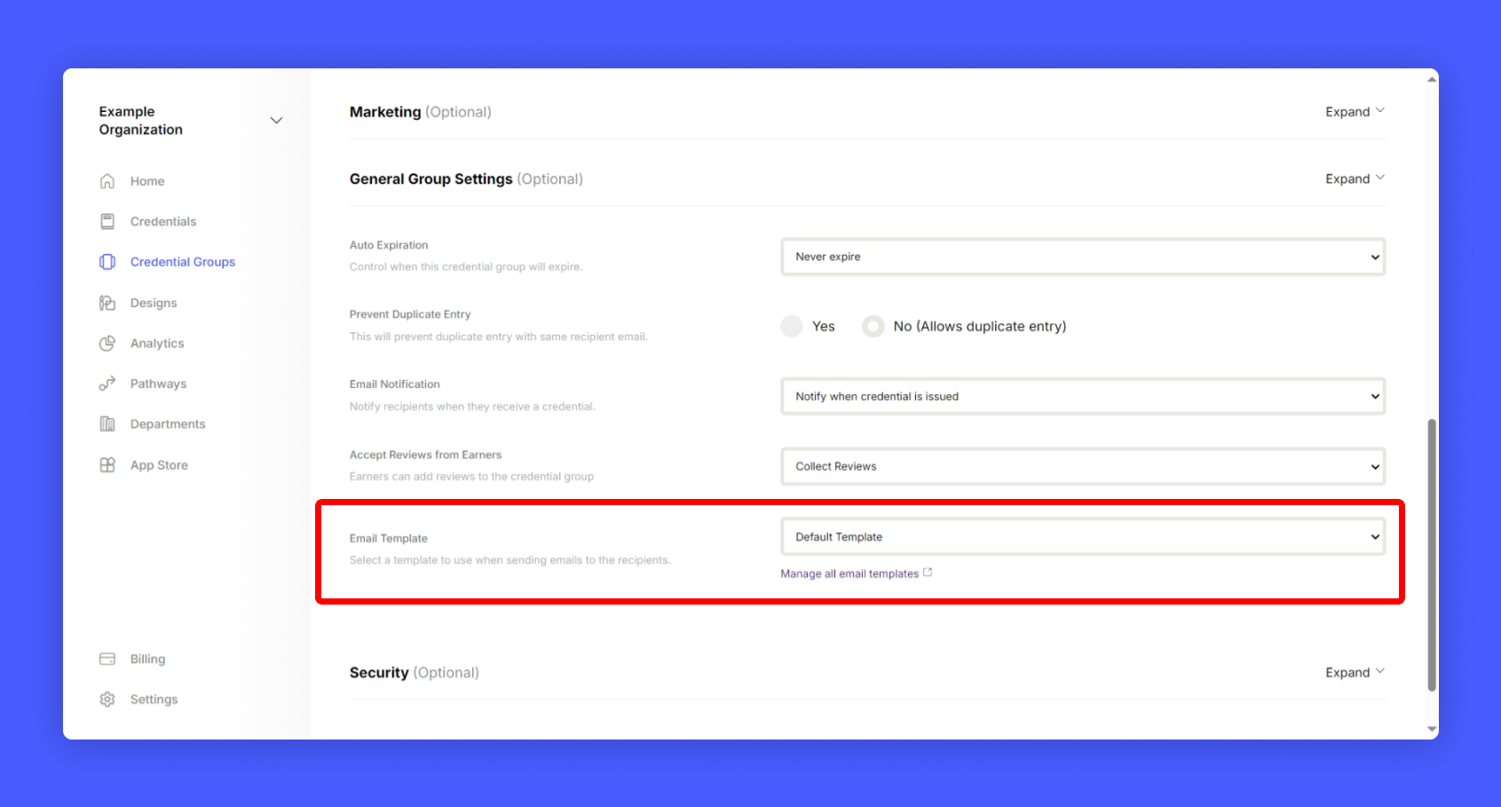Click the Home icon in sidebar
This screenshot has height=807, width=1501.
click(x=107, y=181)
